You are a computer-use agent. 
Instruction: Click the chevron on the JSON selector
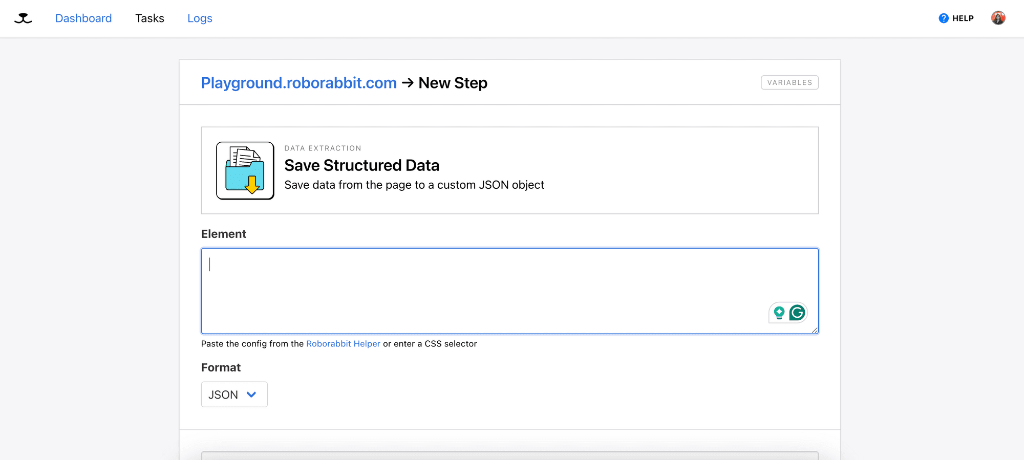click(251, 395)
